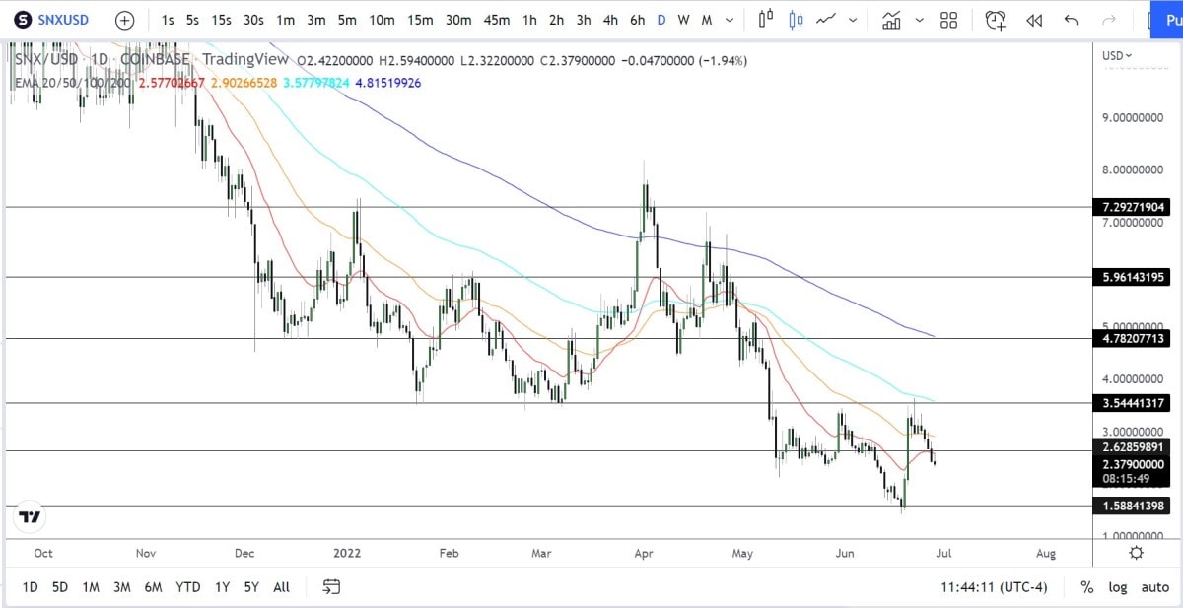Switch to the Weekly W interval
This screenshot has width=1183, height=608.
(683, 19)
